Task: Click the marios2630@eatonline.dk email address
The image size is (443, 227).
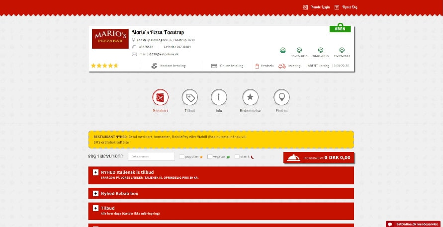Action: (x=159, y=54)
